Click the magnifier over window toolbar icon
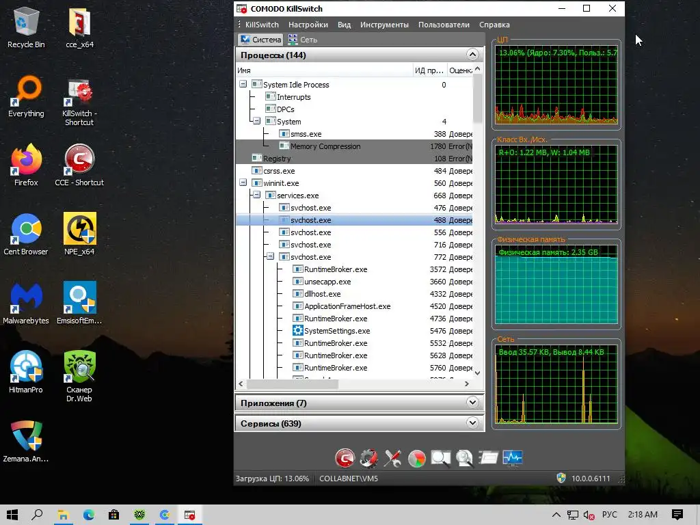The height and width of the screenshot is (525, 700). point(441,458)
